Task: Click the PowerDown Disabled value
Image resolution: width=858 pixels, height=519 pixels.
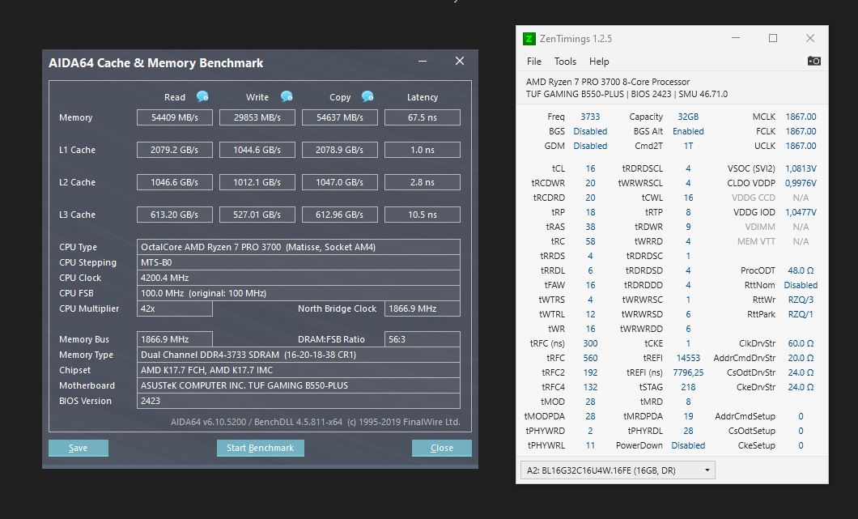Action: point(688,445)
